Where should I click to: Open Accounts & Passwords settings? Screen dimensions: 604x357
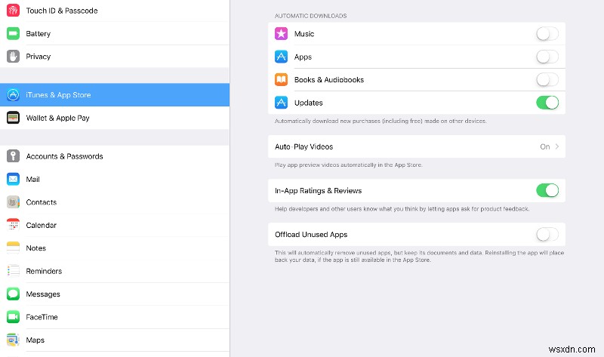(115, 156)
